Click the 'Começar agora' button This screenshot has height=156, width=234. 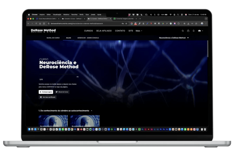click(46, 92)
